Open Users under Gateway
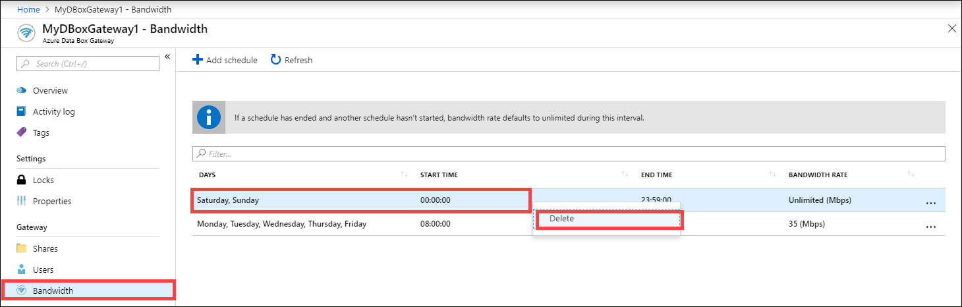This screenshot has height=307, width=962. click(x=43, y=269)
